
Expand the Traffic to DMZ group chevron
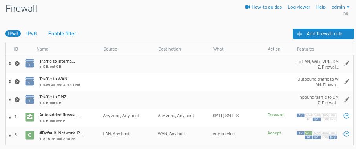point(17,100)
